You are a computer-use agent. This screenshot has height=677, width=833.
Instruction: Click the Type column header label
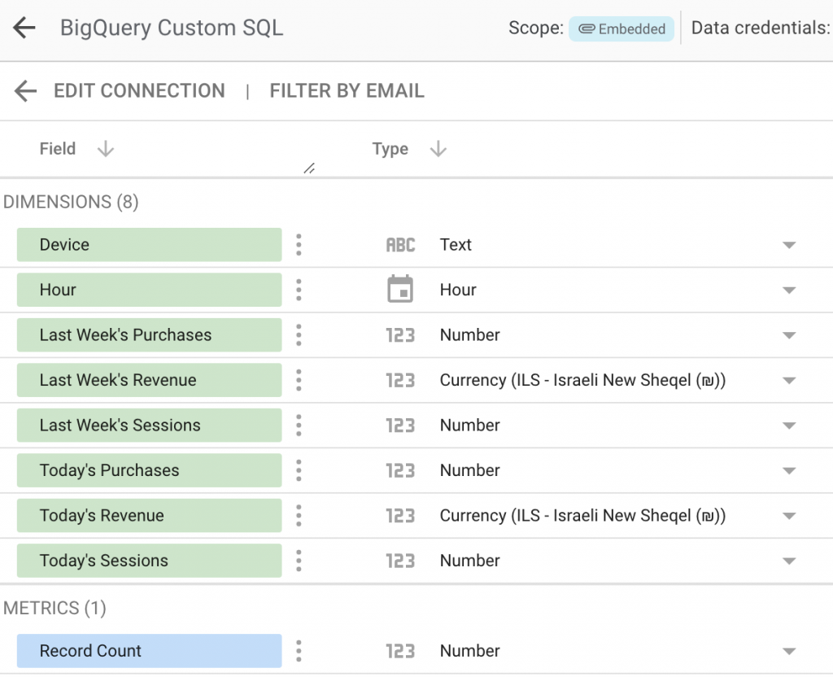coord(390,150)
